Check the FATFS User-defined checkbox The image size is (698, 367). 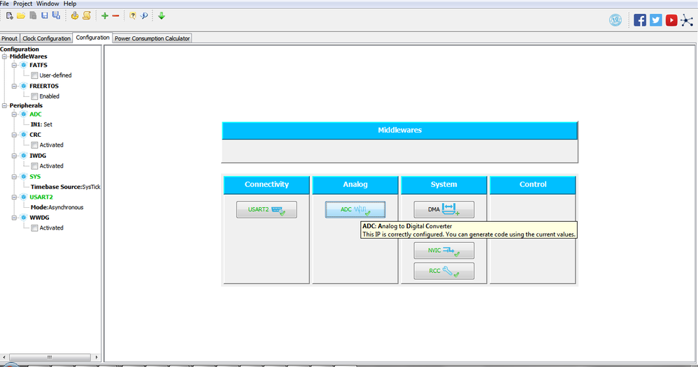(x=34, y=75)
